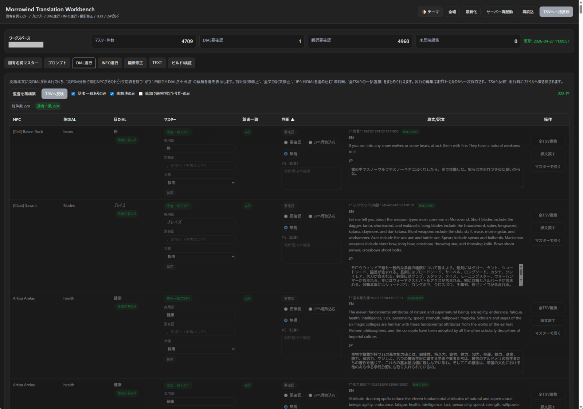Click the サーバー再起動 button
This screenshot has width=583, height=409.
(499, 12)
